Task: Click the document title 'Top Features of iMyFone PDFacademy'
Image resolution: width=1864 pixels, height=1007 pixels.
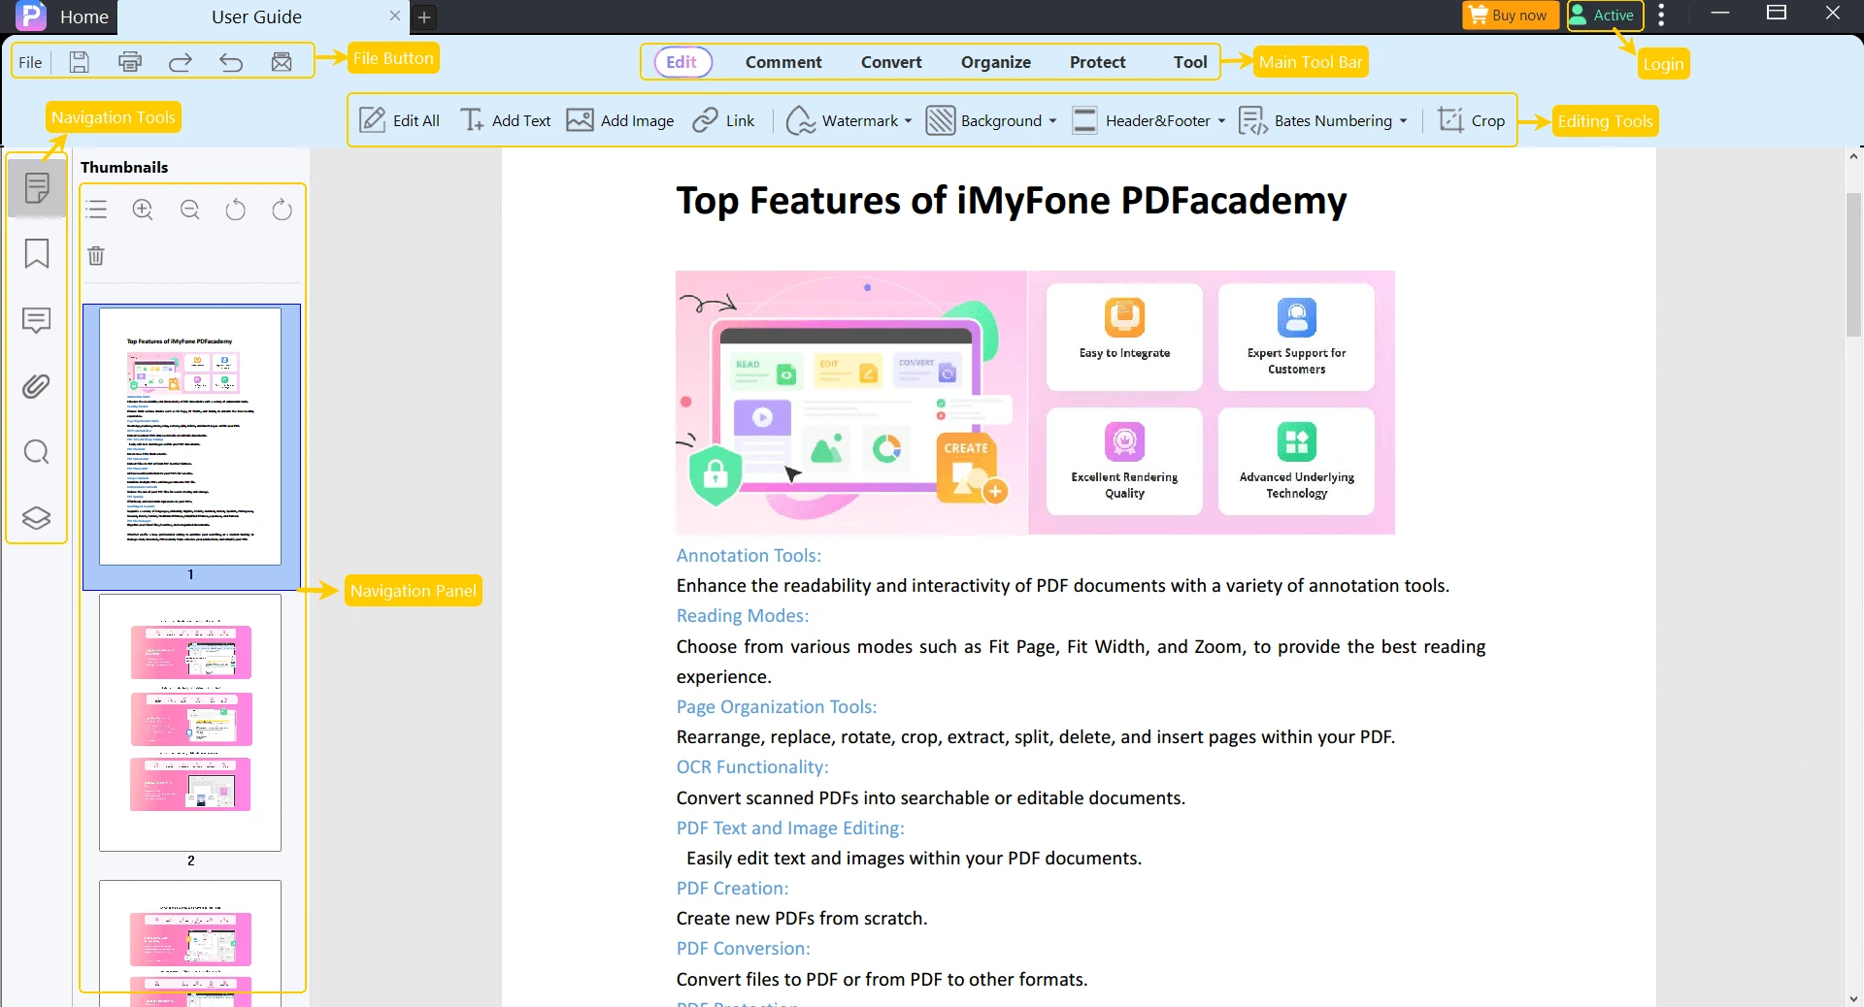Action: [x=1012, y=201]
